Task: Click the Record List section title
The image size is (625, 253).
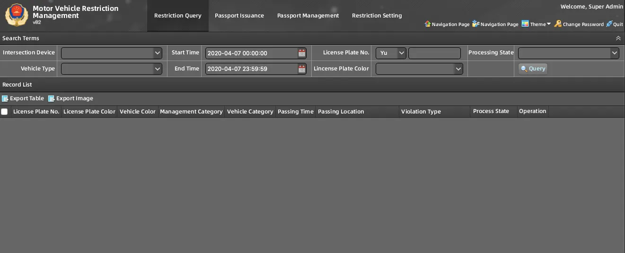Action: [18, 85]
